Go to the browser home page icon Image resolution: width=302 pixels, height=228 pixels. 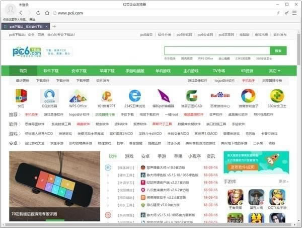pyautogui.click(x=47, y=13)
